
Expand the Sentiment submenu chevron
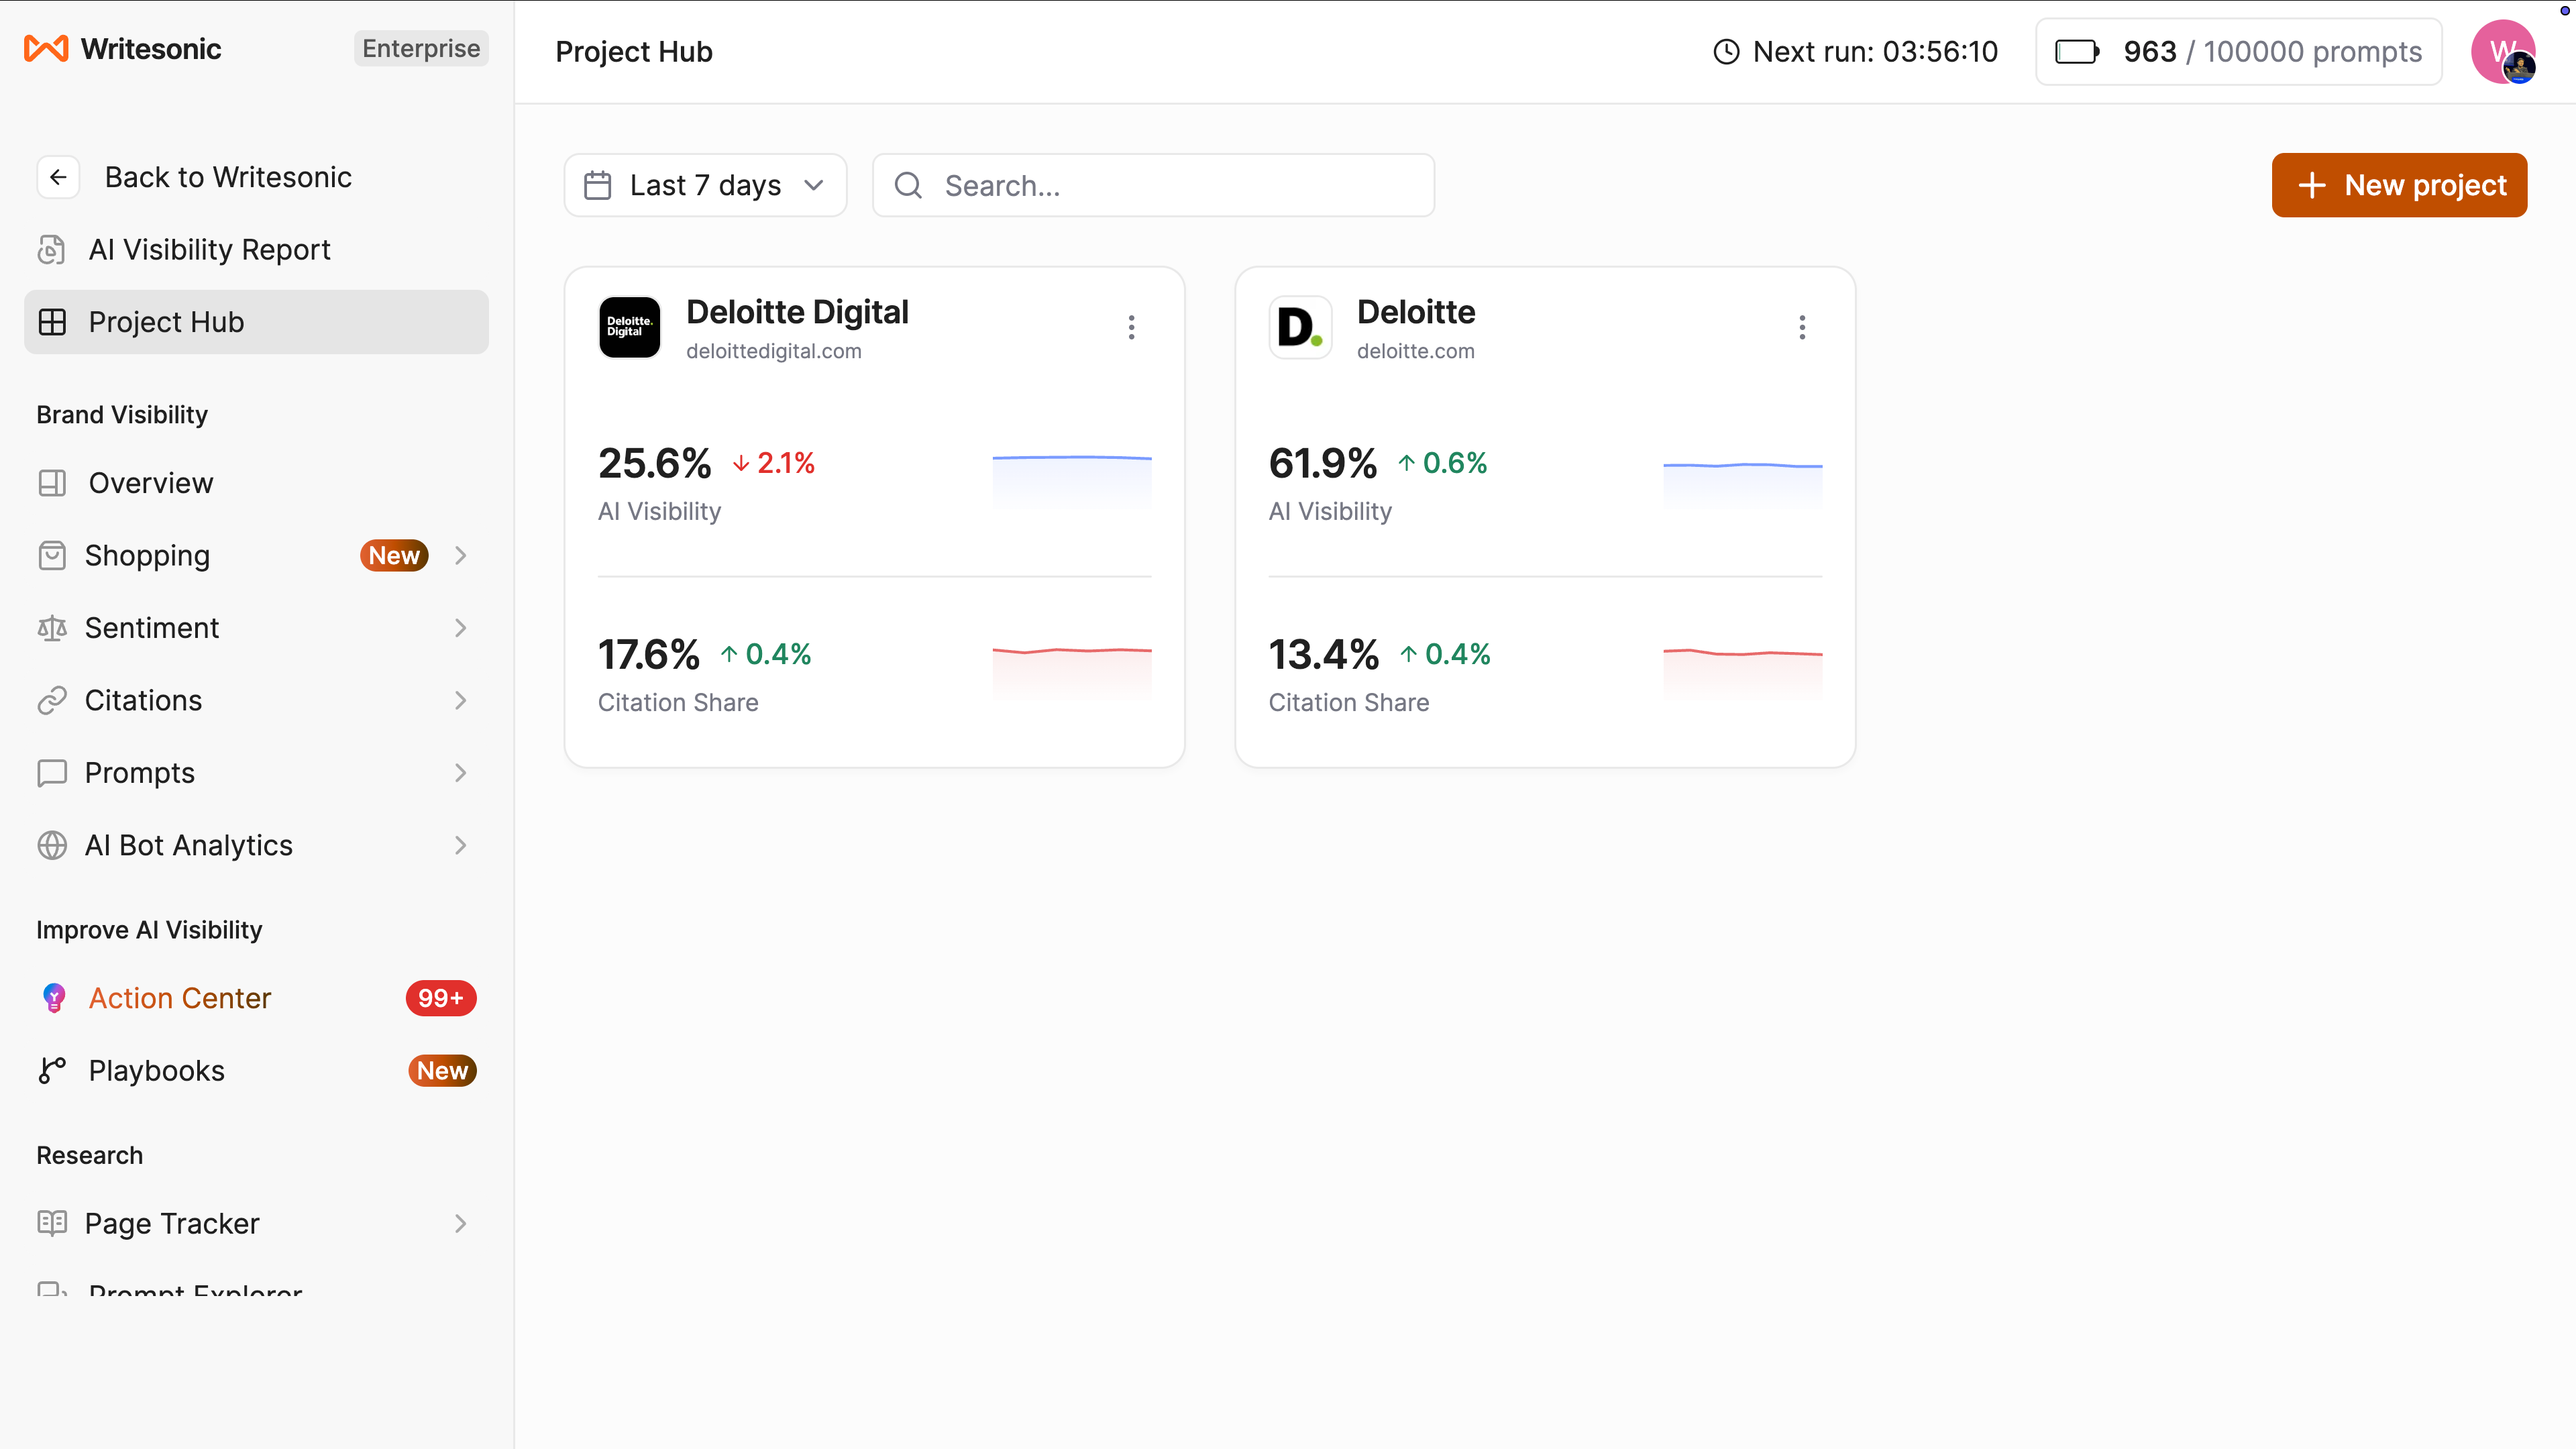[460, 628]
